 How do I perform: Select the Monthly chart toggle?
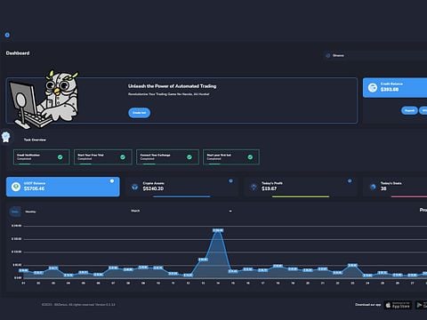click(x=30, y=212)
